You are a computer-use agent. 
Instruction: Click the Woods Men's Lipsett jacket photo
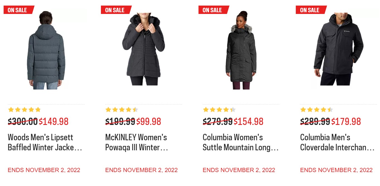click(46, 50)
